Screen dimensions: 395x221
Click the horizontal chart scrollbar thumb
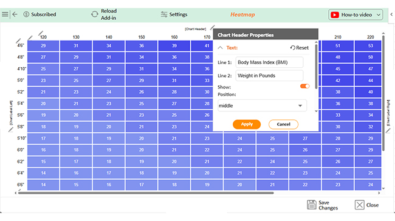coord(146,193)
